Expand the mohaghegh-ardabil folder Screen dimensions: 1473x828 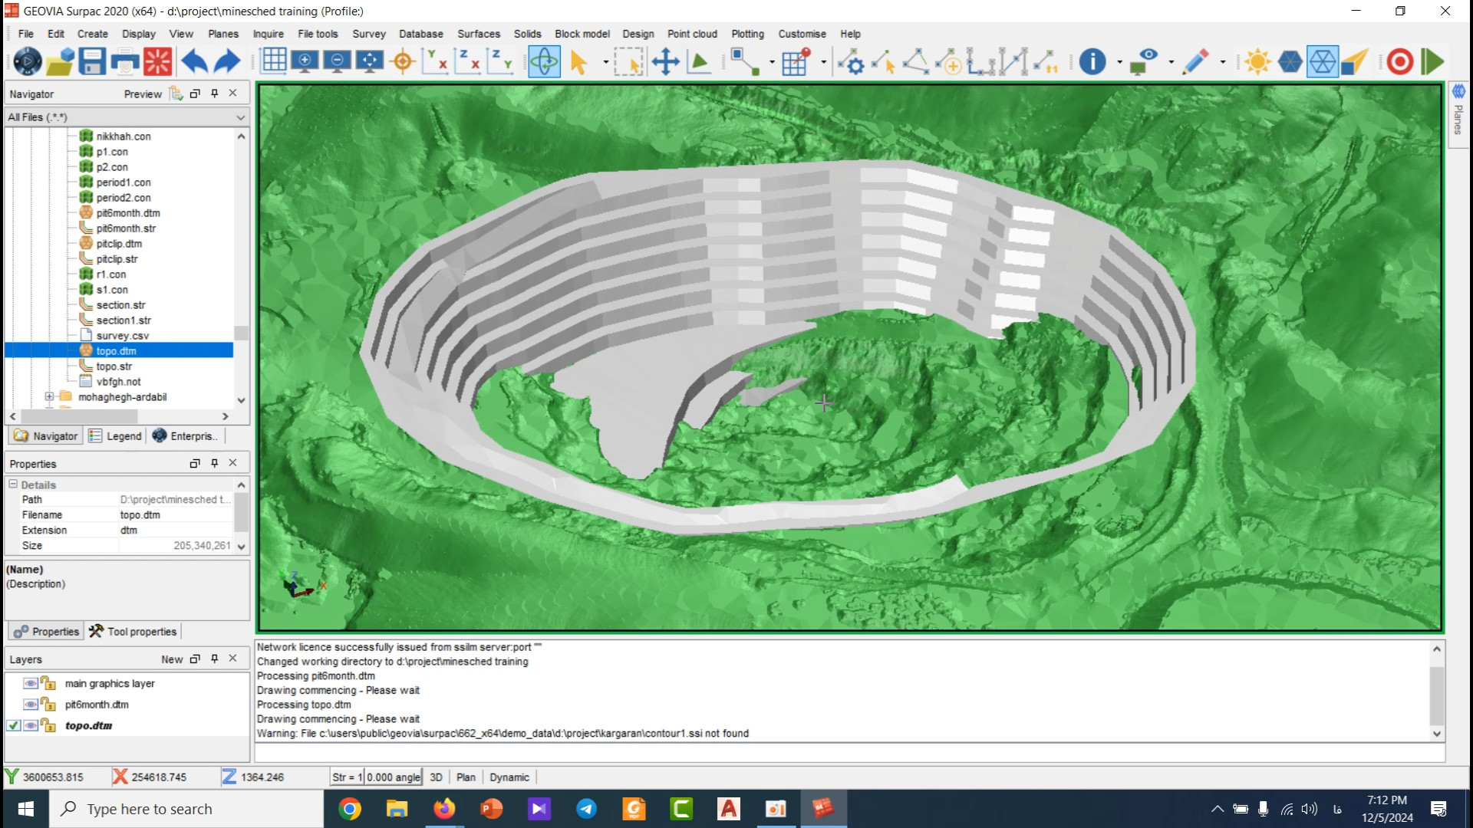pos(49,397)
